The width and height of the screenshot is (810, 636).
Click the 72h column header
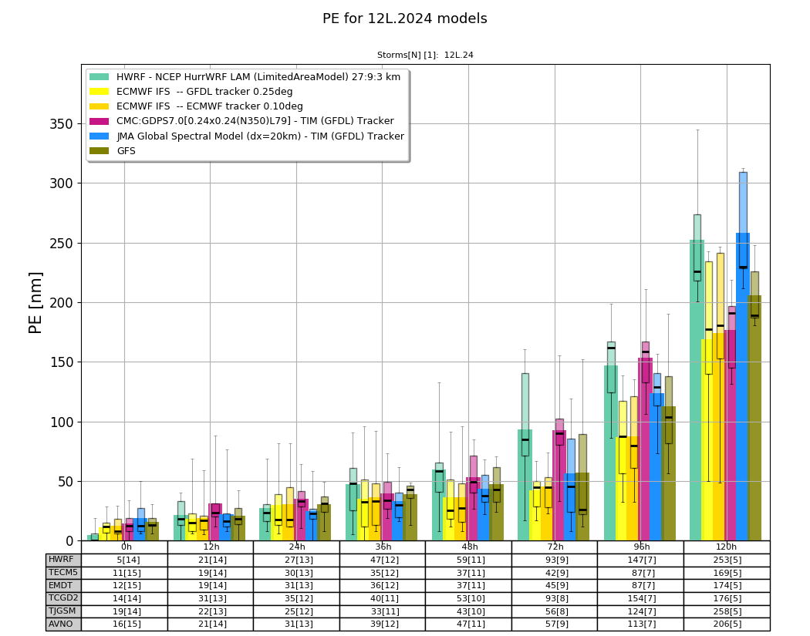tap(555, 547)
